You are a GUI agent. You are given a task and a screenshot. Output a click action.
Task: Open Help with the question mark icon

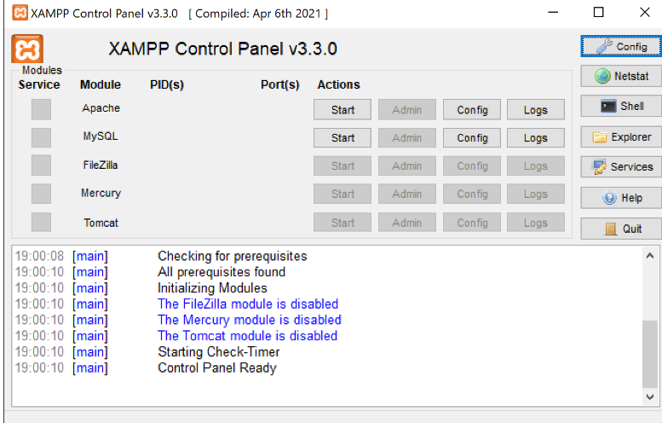621,198
